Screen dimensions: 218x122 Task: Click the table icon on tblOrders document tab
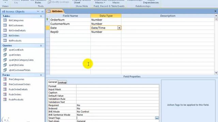click(49, 11)
